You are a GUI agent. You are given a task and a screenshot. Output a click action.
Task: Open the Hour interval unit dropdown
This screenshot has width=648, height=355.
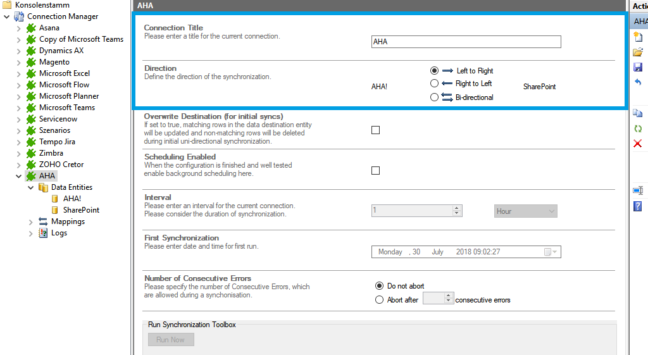(x=551, y=211)
